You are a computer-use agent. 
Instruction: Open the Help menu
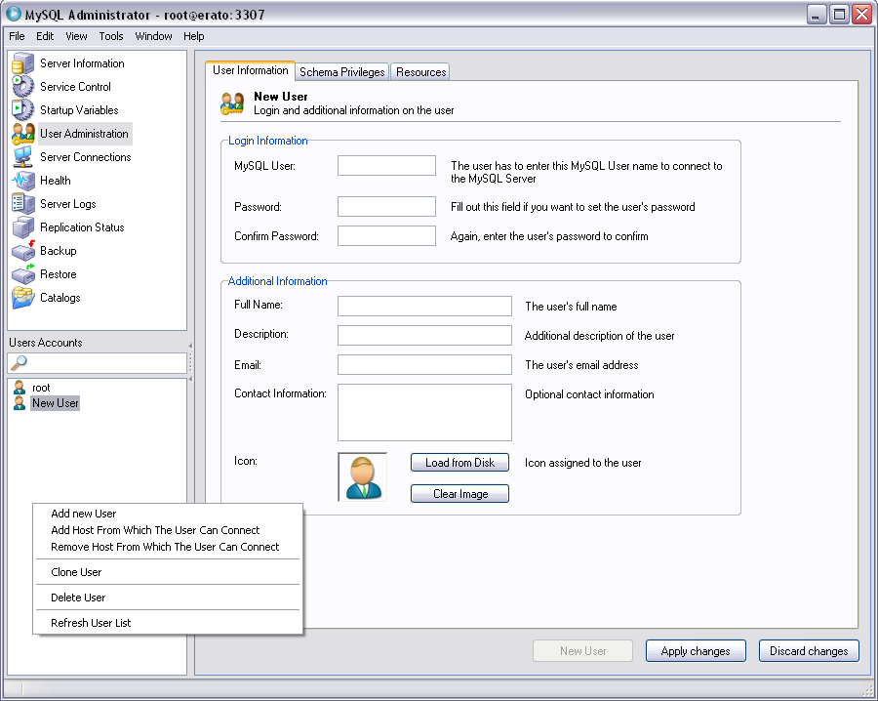click(x=194, y=36)
